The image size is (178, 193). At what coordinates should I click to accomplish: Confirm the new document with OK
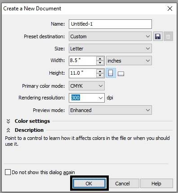click(x=89, y=184)
